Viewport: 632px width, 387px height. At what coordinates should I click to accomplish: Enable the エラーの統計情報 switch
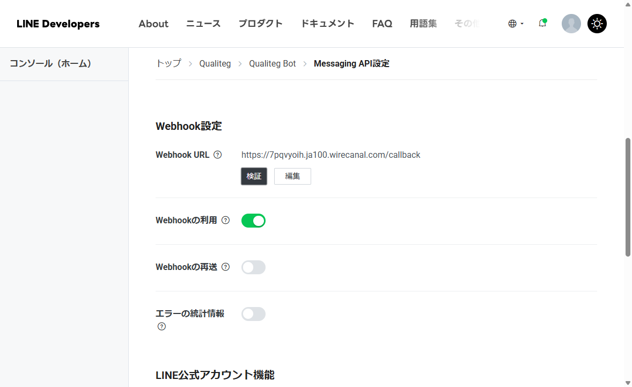(x=254, y=314)
